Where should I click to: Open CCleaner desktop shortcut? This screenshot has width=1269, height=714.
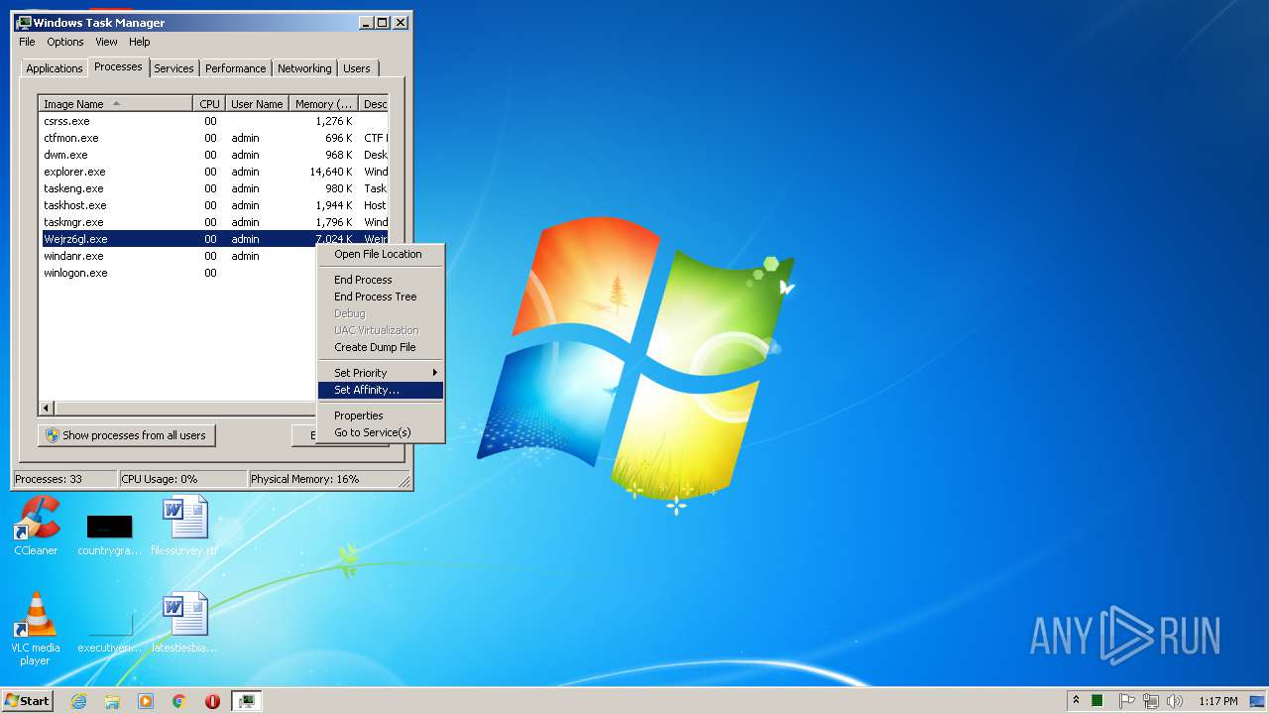36,526
